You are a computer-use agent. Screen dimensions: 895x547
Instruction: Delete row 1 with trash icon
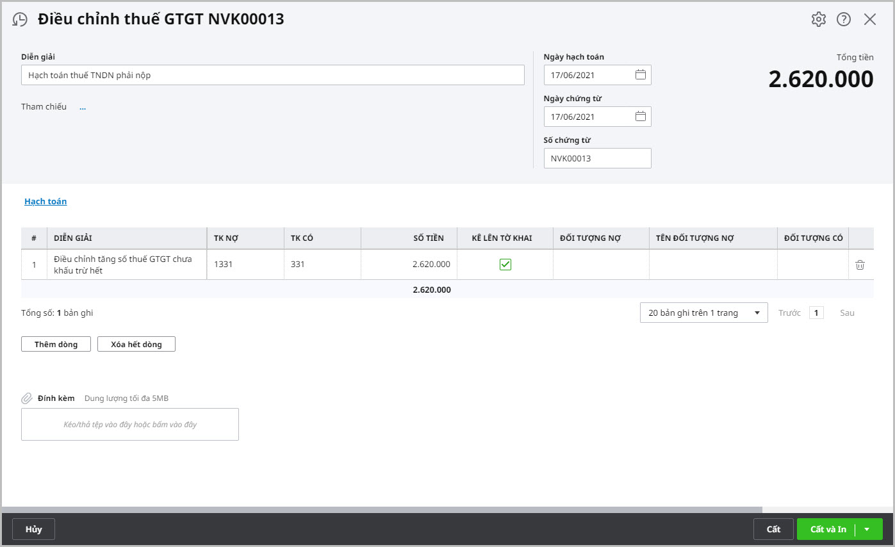[860, 265]
